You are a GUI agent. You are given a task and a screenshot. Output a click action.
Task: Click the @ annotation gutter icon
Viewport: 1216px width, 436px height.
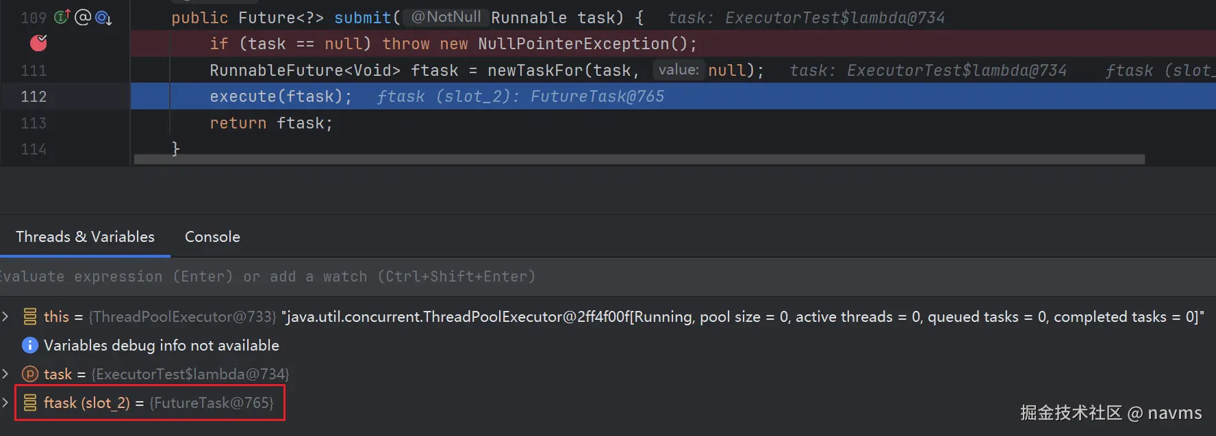83,17
